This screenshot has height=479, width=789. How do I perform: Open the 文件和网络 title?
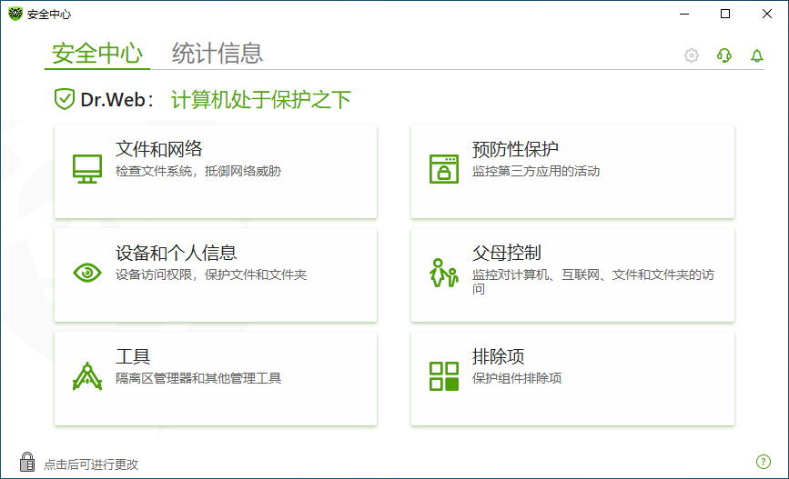point(158,149)
